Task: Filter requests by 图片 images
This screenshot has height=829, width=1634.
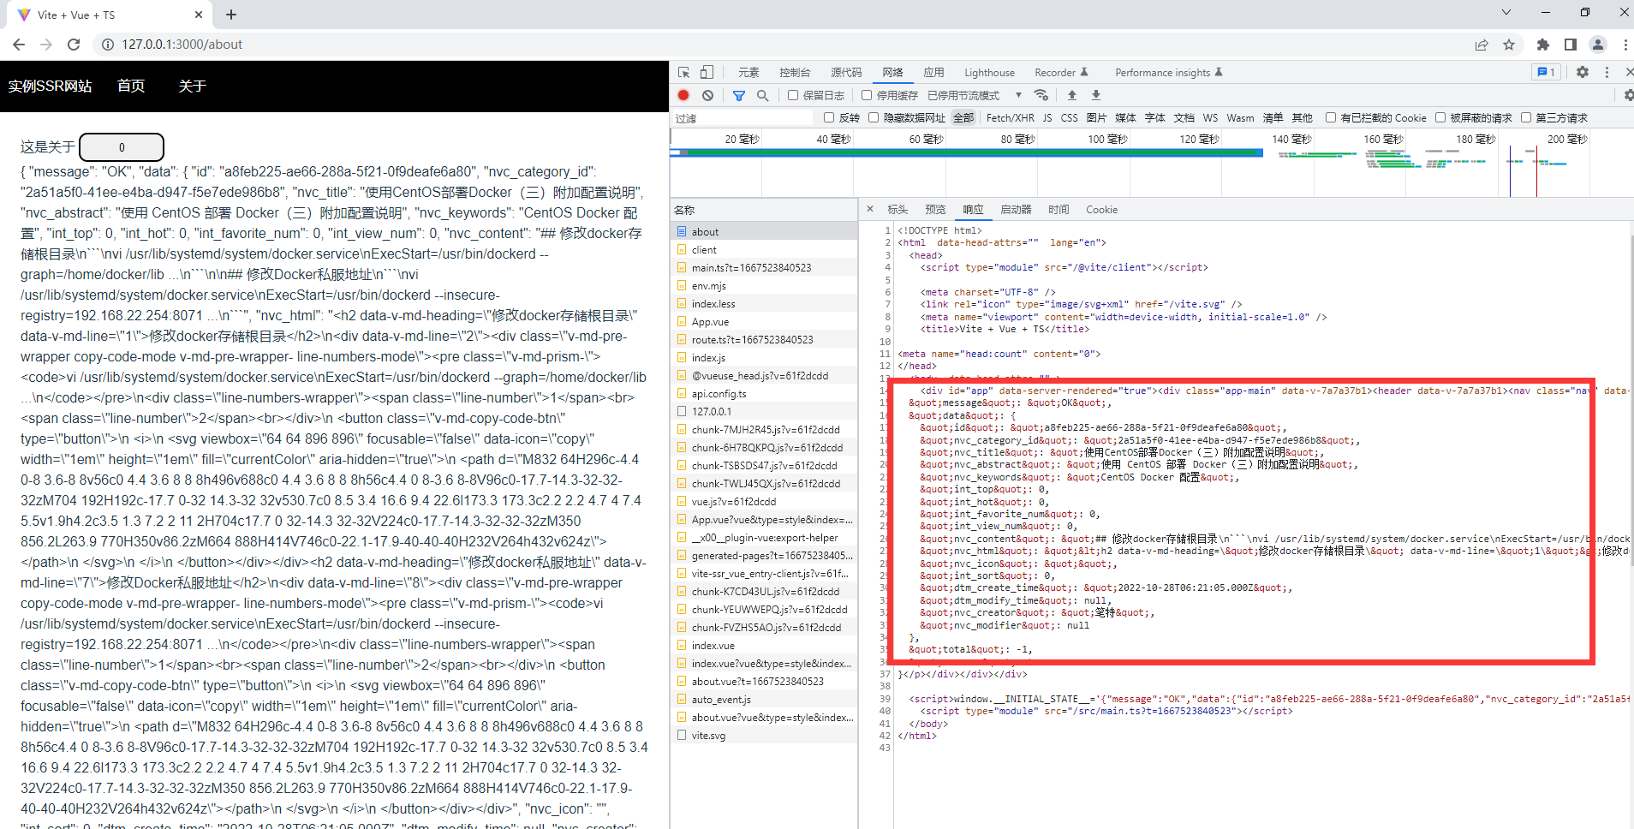Action: coord(1096,117)
